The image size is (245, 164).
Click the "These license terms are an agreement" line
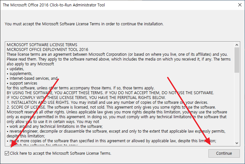117,54
